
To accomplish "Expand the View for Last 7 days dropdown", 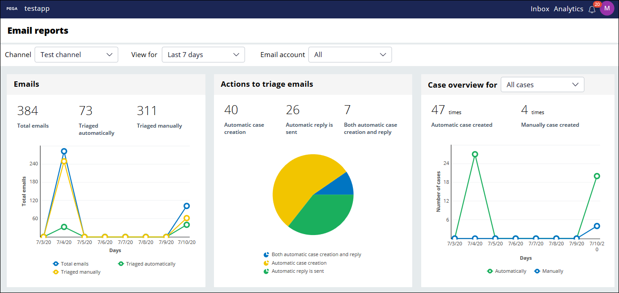I will click(x=203, y=54).
